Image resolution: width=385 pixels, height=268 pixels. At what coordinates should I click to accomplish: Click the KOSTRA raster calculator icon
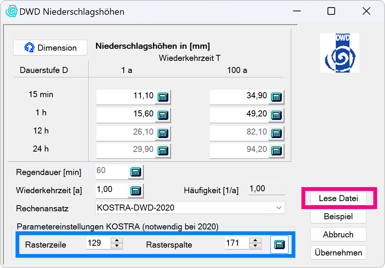click(279, 245)
